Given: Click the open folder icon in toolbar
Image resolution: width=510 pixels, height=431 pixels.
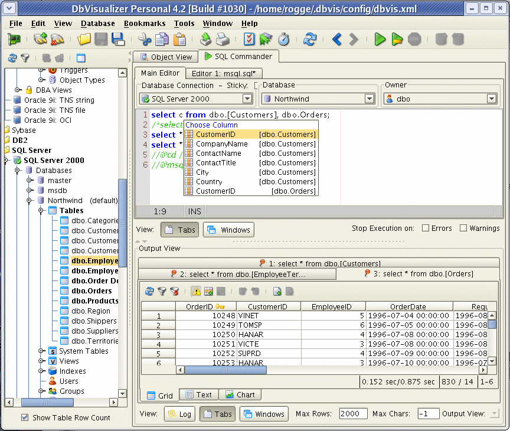Looking at the screenshot, I should tap(84, 40).
